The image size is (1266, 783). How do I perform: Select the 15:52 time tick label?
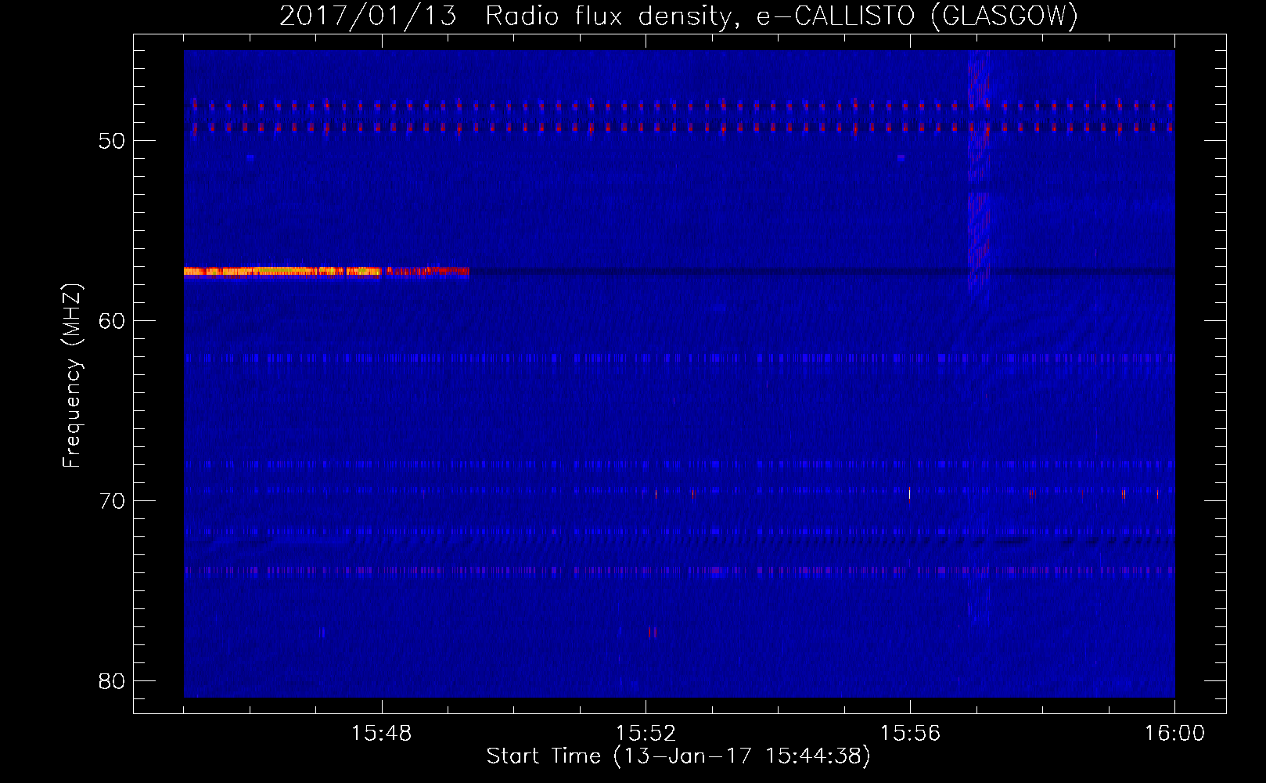click(646, 734)
